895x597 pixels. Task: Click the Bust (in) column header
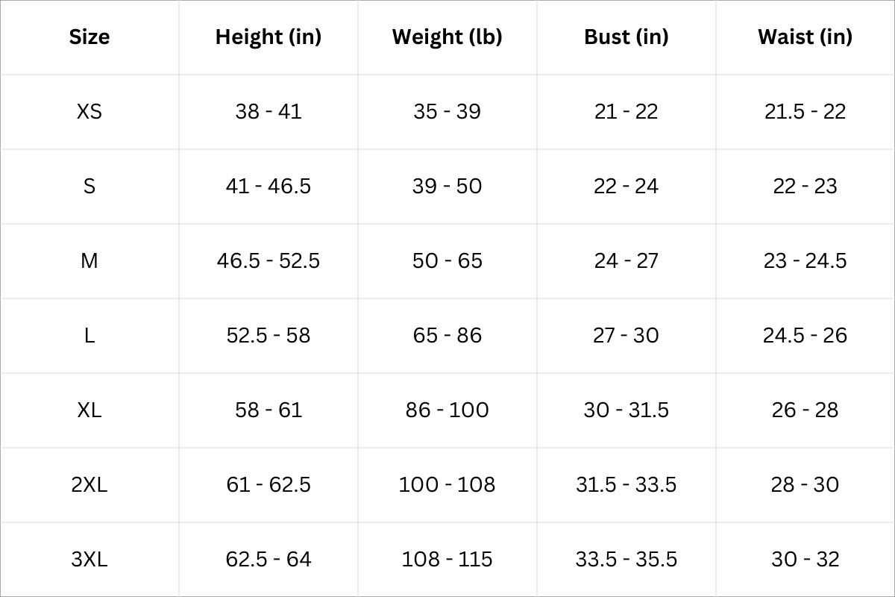(626, 37)
